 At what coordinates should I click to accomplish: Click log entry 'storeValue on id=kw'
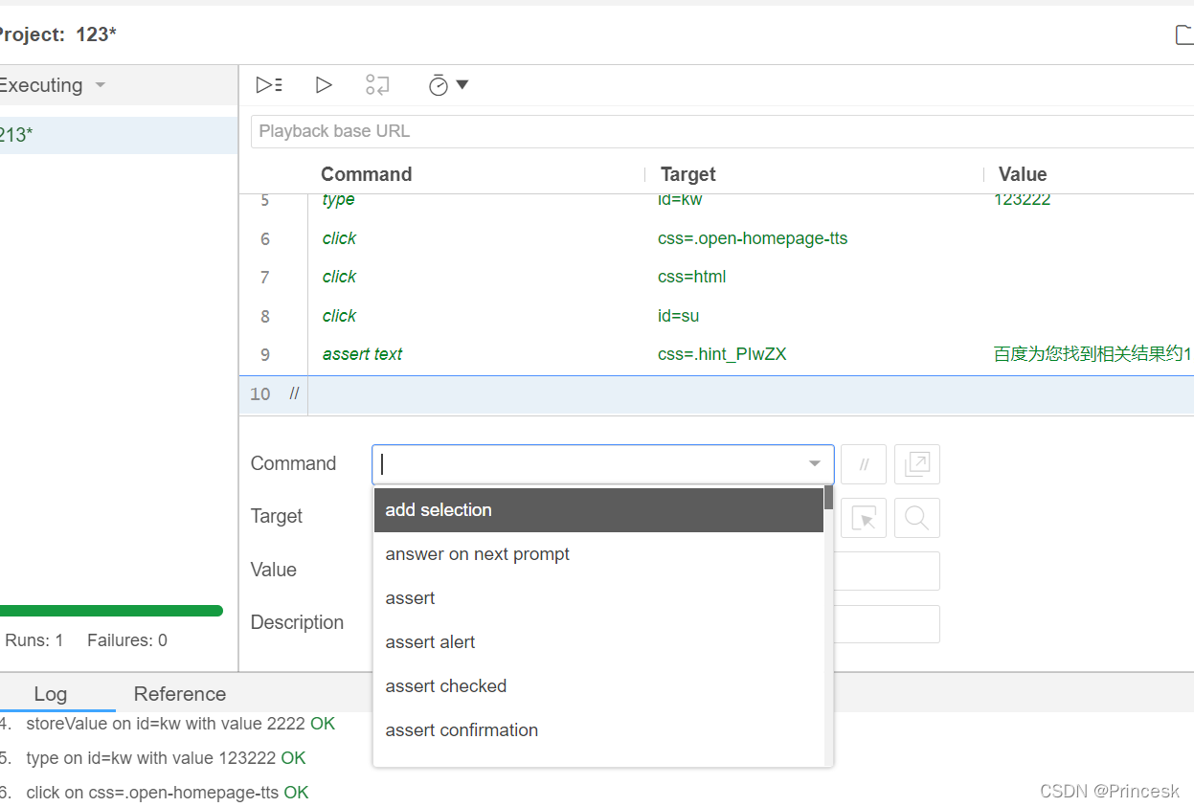tap(181, 724)
